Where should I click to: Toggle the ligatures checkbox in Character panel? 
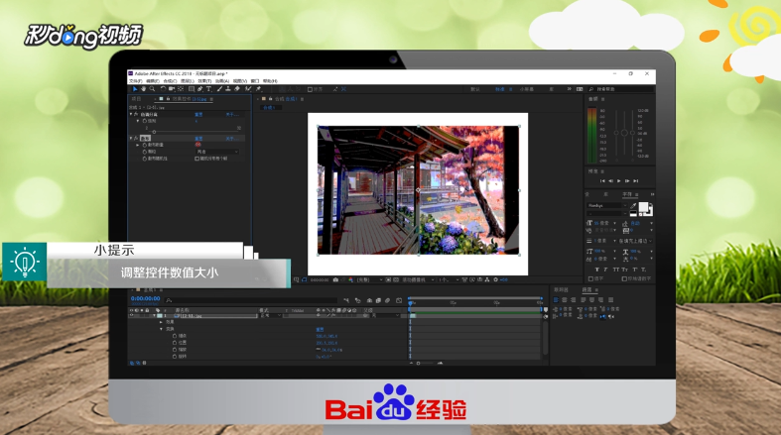tap(590, 278)
